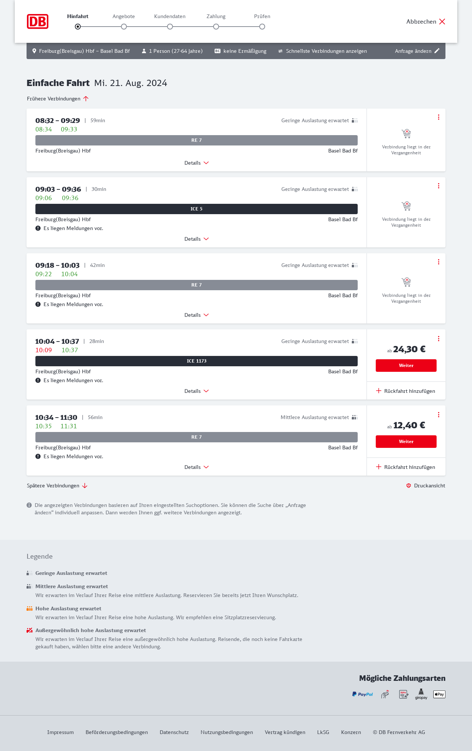The width and height of the screenshot is (472, 751).
Task: Click the PayPal payment icon
Action: 362,694
